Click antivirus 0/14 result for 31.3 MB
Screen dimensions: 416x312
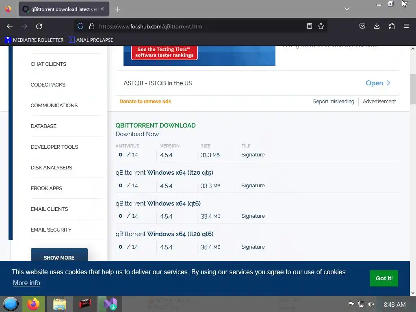click(x=128, y=154)
